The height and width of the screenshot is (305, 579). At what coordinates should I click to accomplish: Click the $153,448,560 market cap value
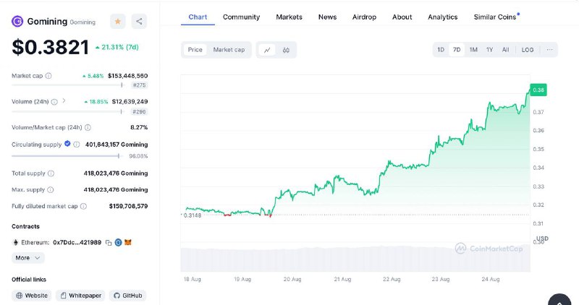click(x=128, y=76)
